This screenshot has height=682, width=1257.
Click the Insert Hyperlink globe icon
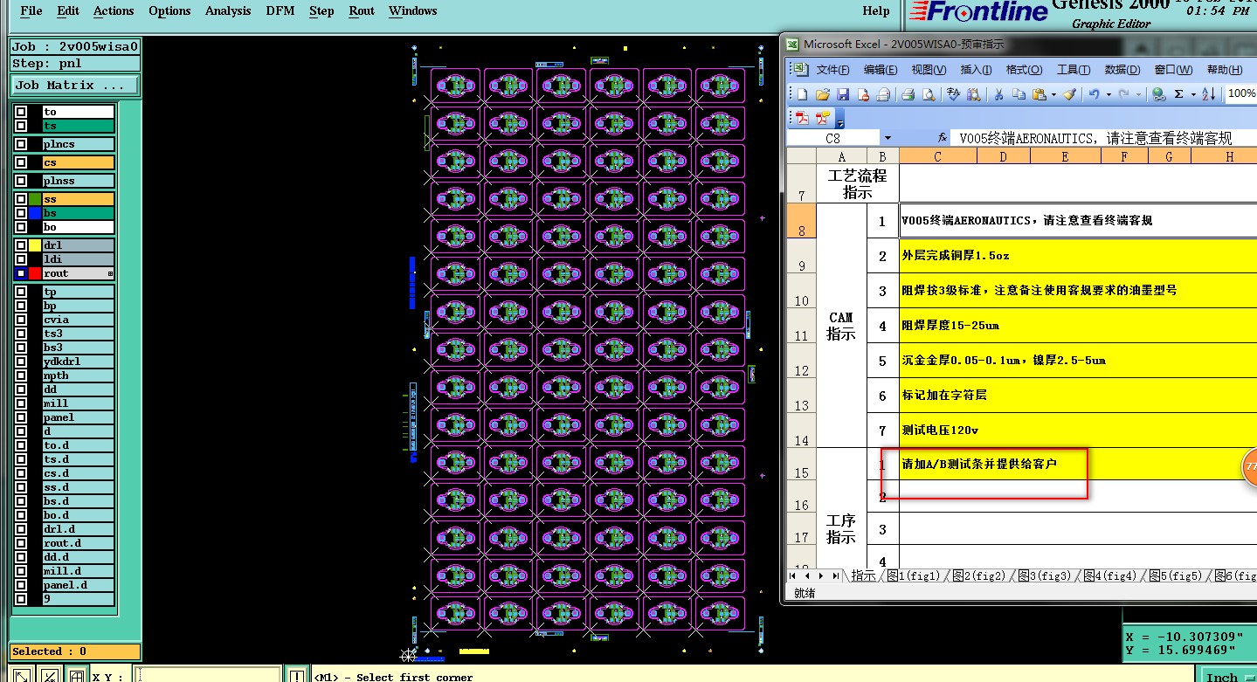[x=1158, y=94]
